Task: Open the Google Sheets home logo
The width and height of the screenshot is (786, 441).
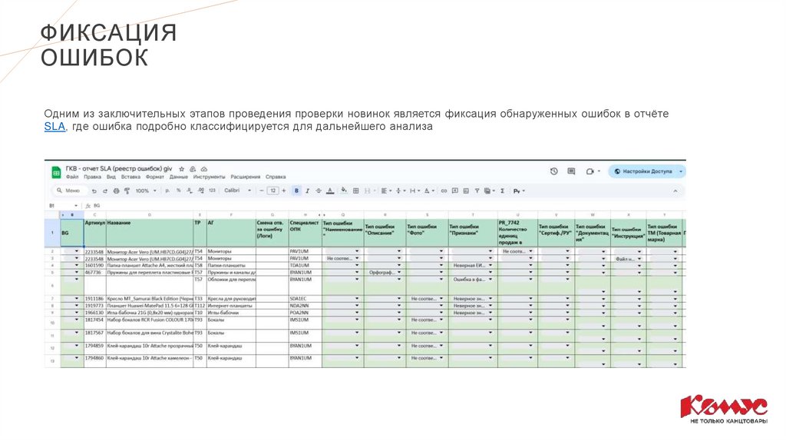Action: 56,173
